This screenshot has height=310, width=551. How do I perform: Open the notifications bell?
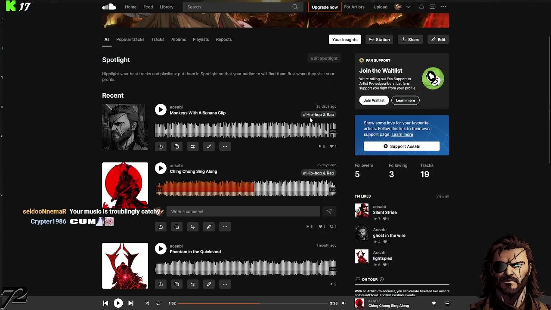pyautogui.click(x=421, y=7)
